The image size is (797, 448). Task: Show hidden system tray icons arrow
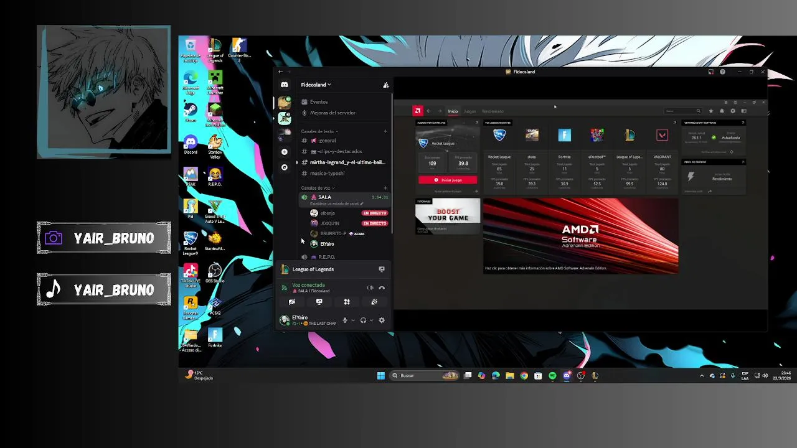click(x=702, y=375)
